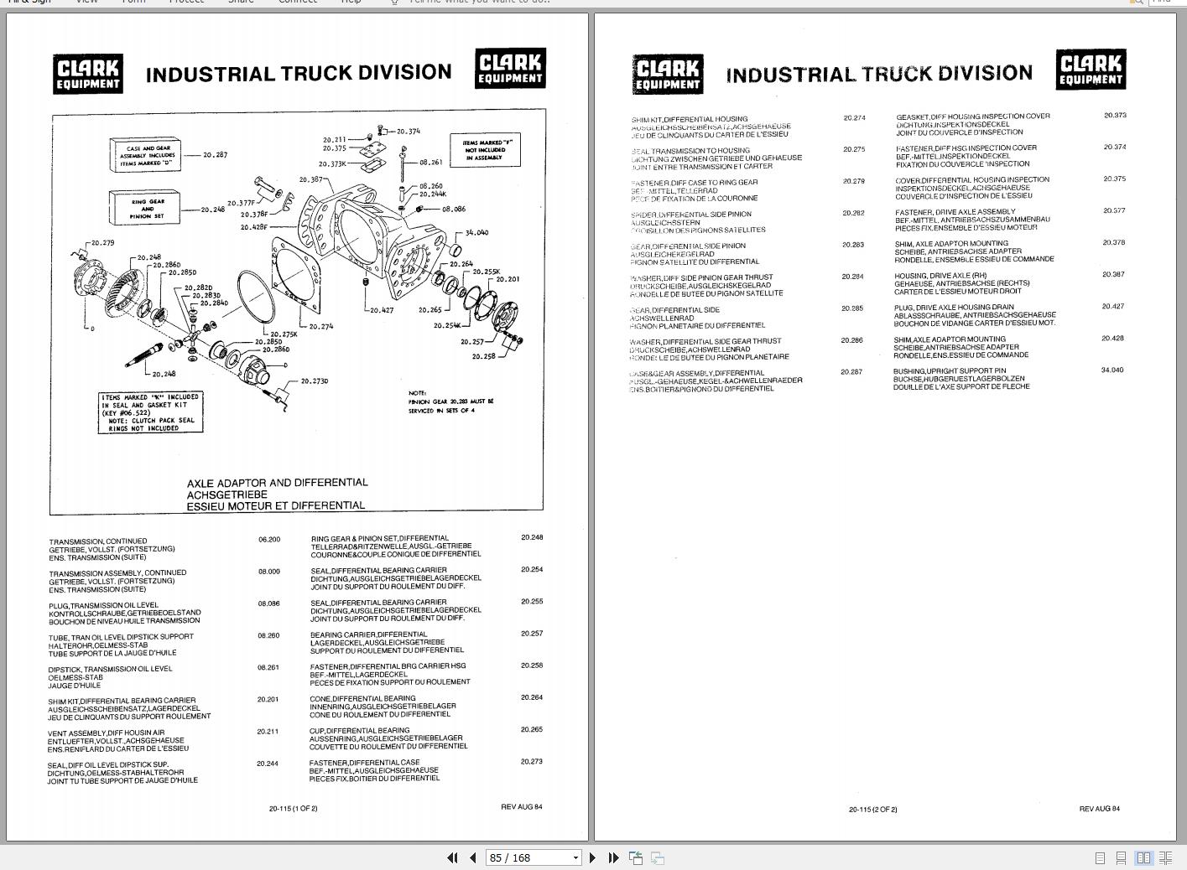Image resolution: width=1187 pixels, height=870 pixels.
Task: Open the page number dropdown arrow
Action: (575, 857)
